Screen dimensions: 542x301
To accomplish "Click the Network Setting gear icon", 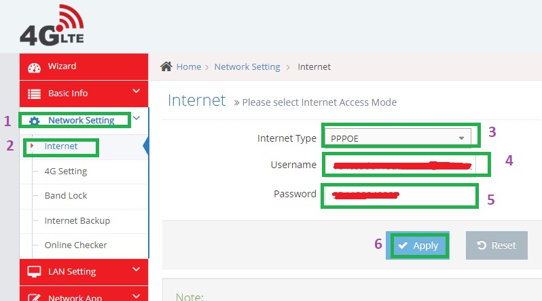I will click(x=35, y=121).
